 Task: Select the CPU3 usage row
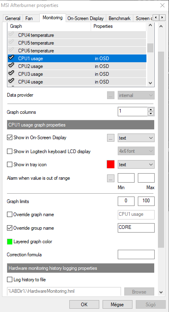[77, 74]
